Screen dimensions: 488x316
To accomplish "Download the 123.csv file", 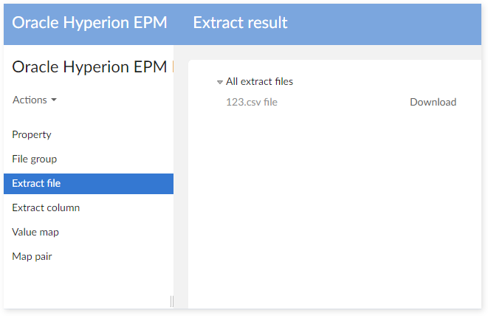I will click(433, 102).
